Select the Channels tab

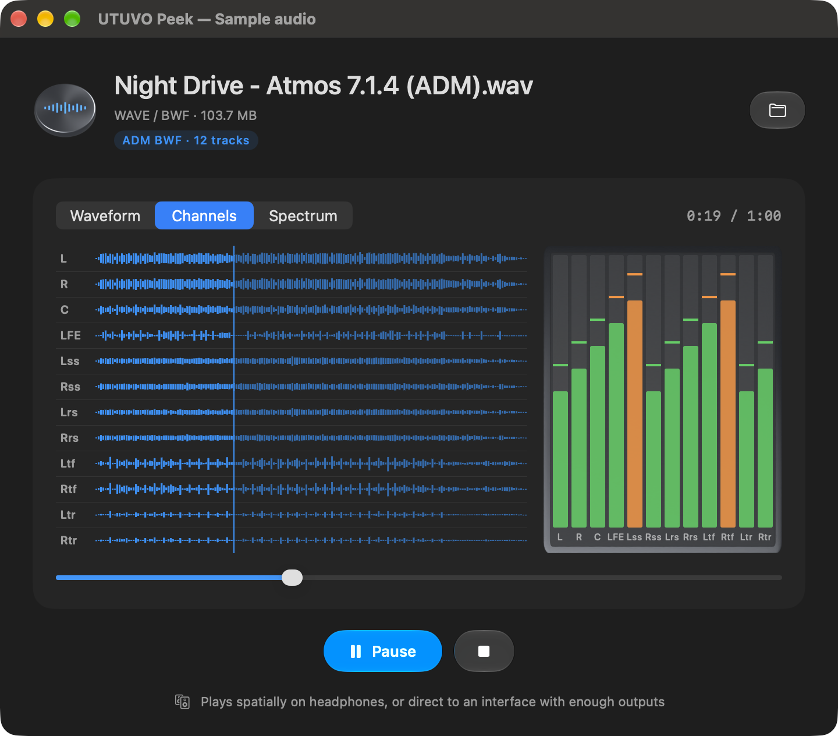coord(204,215)
